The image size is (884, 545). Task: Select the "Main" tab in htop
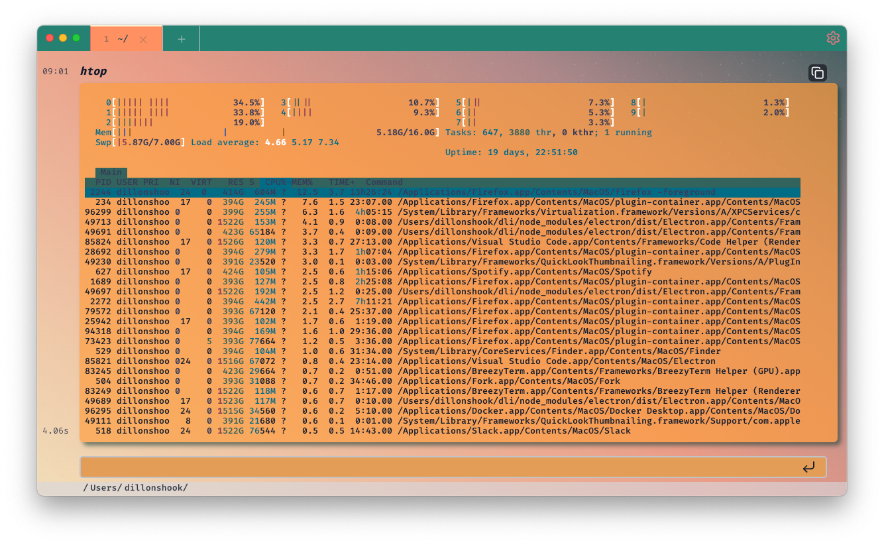(x=111, y=172)
